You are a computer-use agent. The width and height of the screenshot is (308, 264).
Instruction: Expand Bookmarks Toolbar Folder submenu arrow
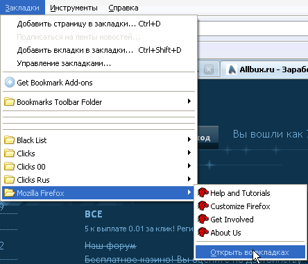click(189, 101)
